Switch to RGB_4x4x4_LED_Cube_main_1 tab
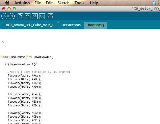Viewport: 160px width, 124px height. tap(30, 25)
